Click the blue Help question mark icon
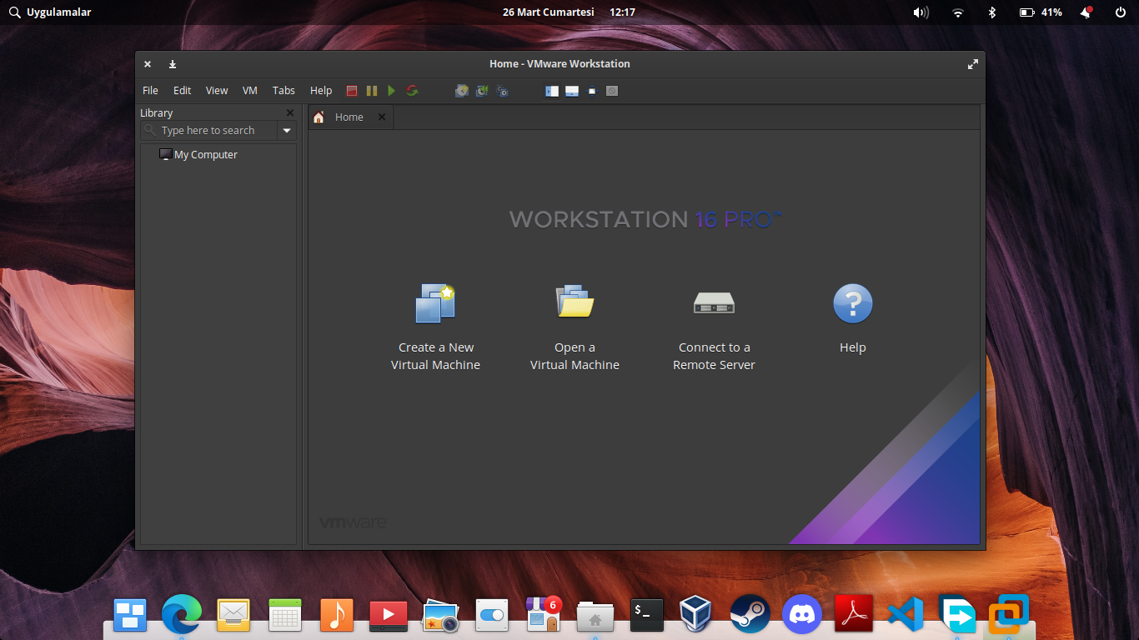This screenshot has width=1139, height=640. [x=852, y=303]
